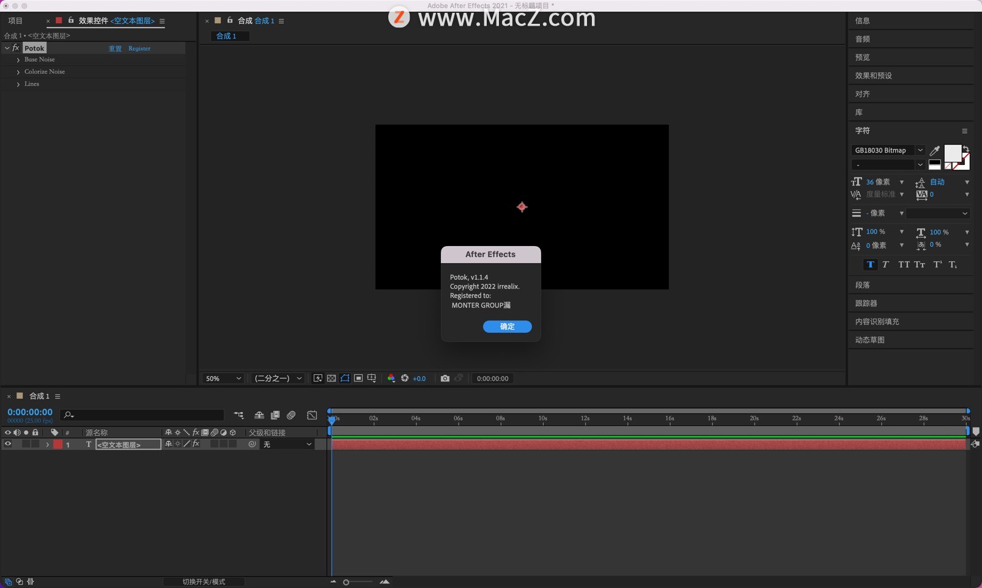Open the 50% magnification dropdown
Viewport: 982px width, 588px height.
(223, 379)
